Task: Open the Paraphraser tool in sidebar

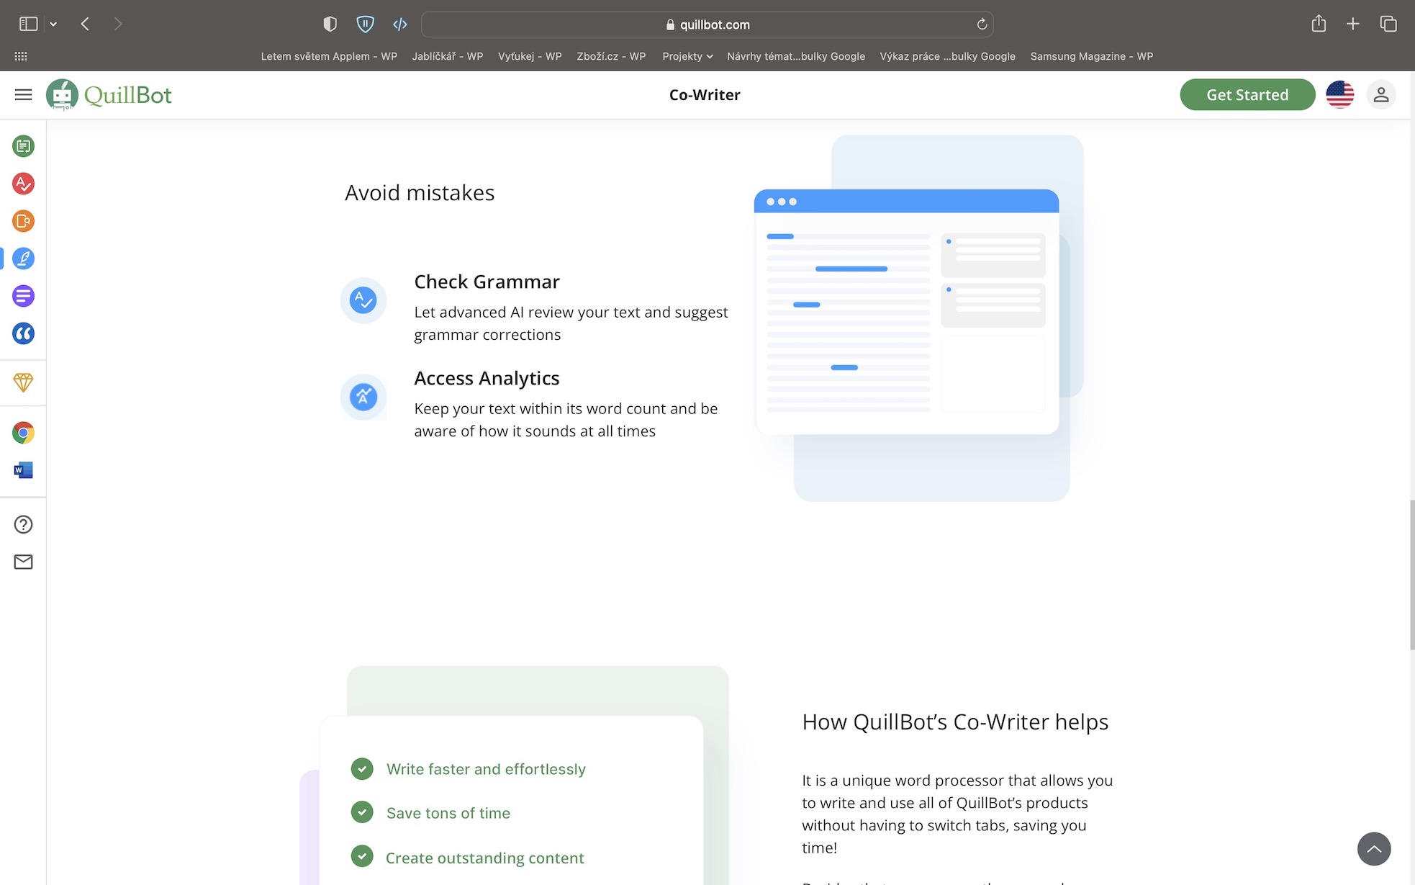Action: 23,146
